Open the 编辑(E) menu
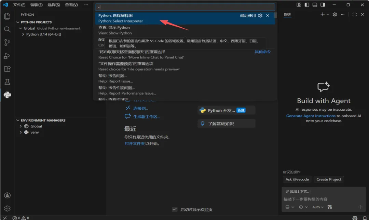 click(x=37, y=5)
